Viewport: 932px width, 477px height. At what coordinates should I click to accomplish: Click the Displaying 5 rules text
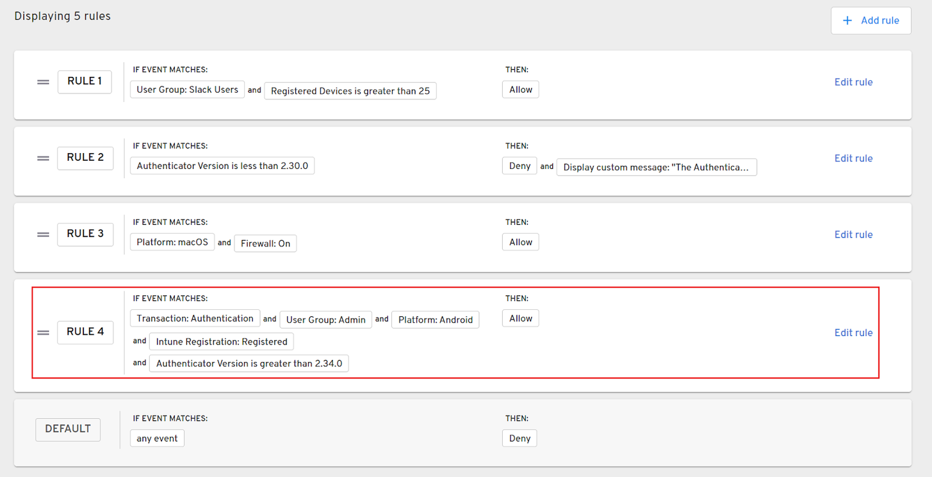(63, 16)
